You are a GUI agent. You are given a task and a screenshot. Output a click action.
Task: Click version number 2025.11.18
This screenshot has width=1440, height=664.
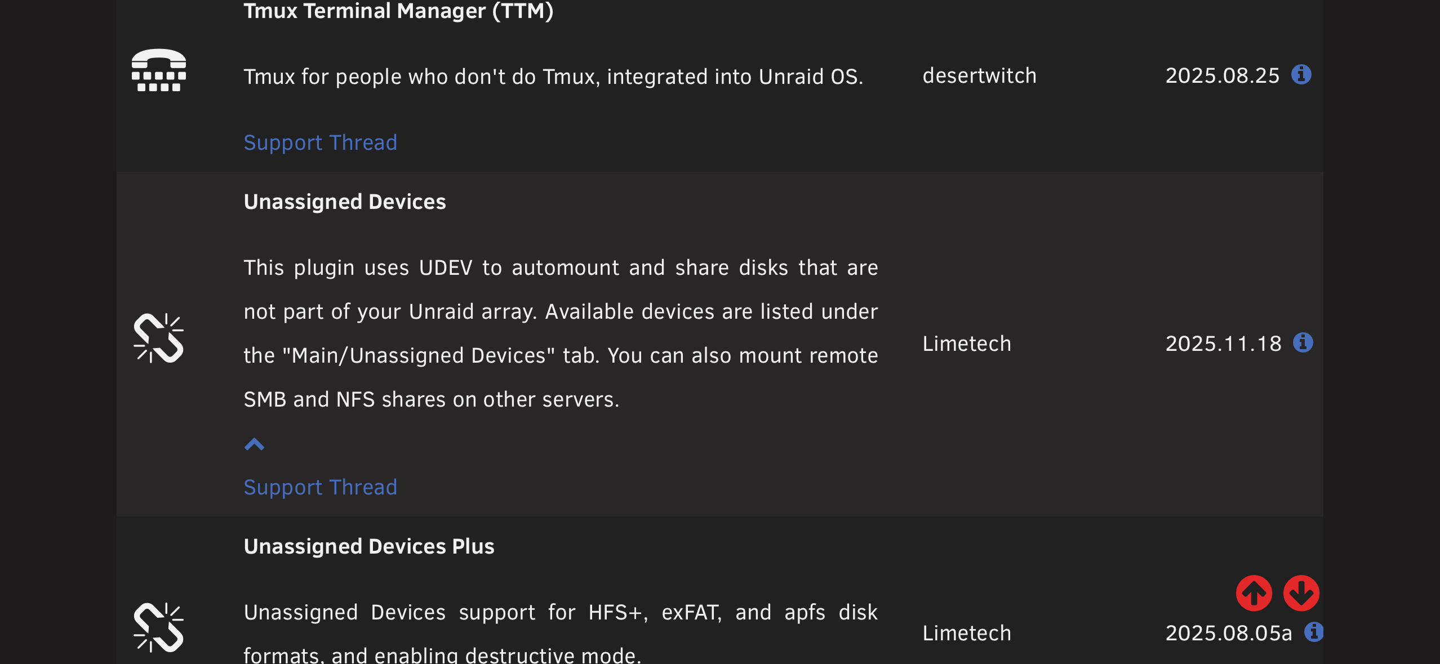coord(1224,344)
